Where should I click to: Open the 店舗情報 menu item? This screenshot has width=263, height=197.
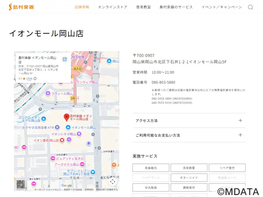(82, 7)
